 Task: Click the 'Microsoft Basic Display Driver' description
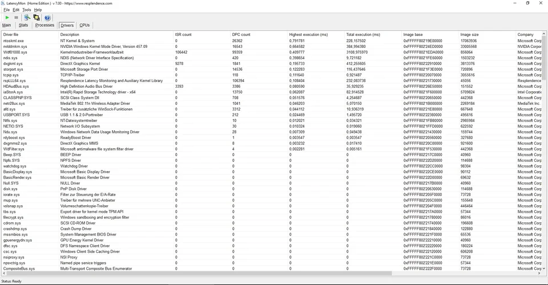85,172
